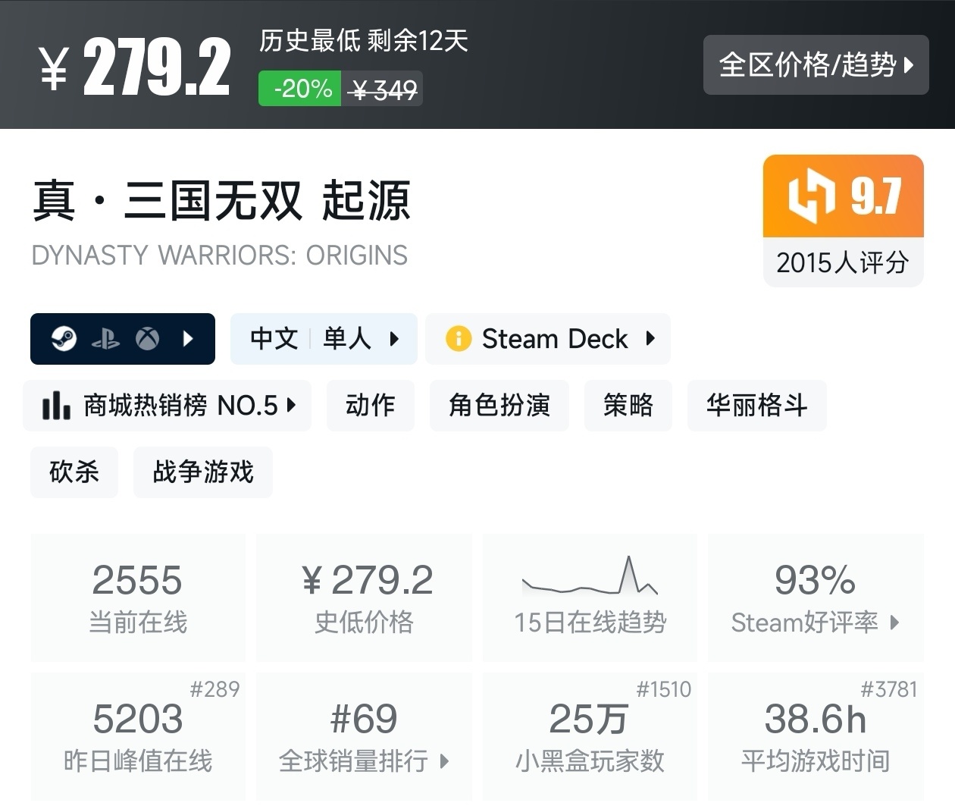Select the 华丽格斗 tag
This screenshot has height=806, width=955.
click(756, 406)
